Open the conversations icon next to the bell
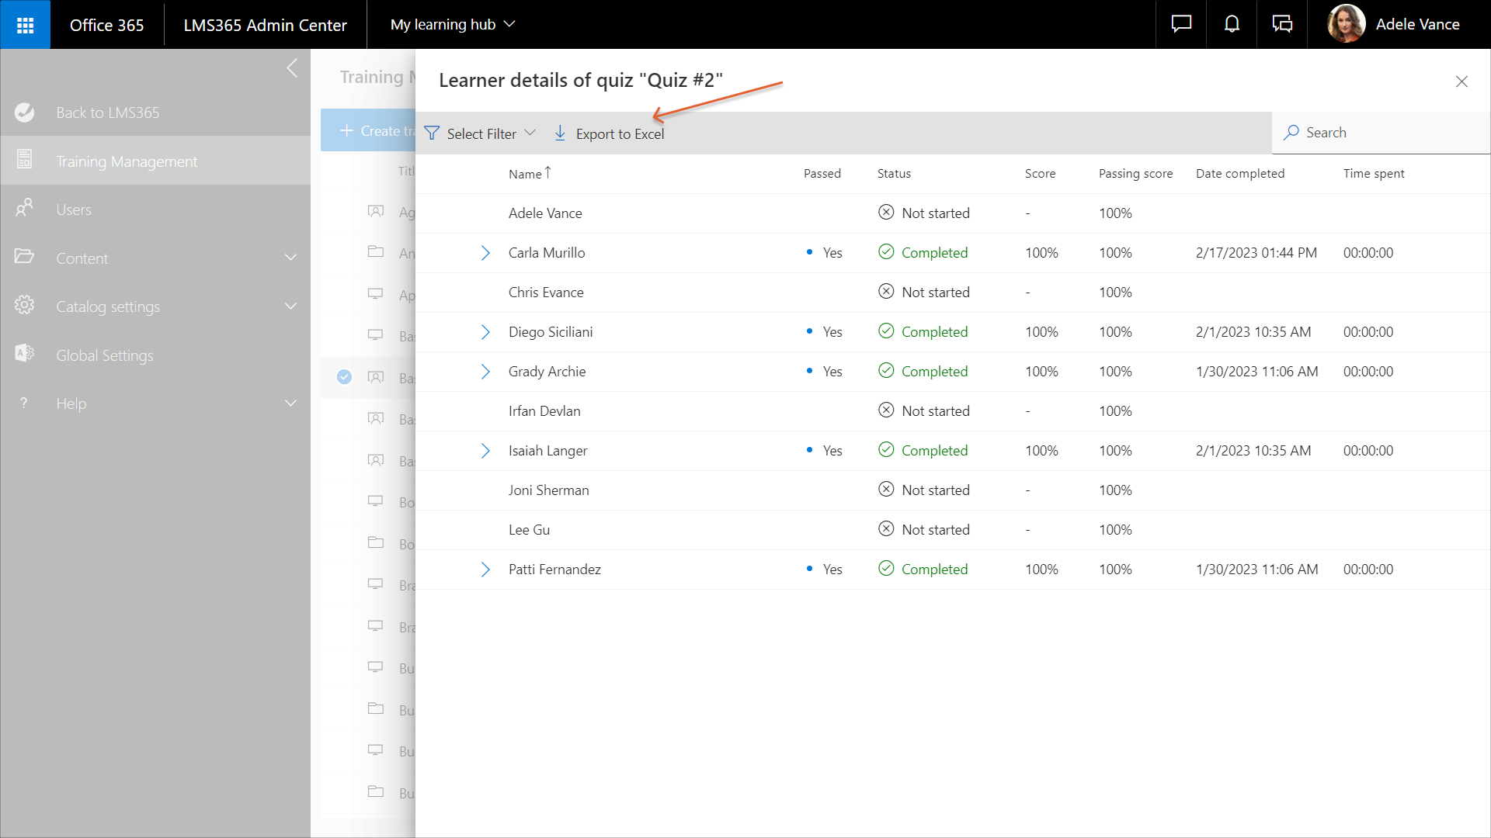 [x=1282, y=25]
